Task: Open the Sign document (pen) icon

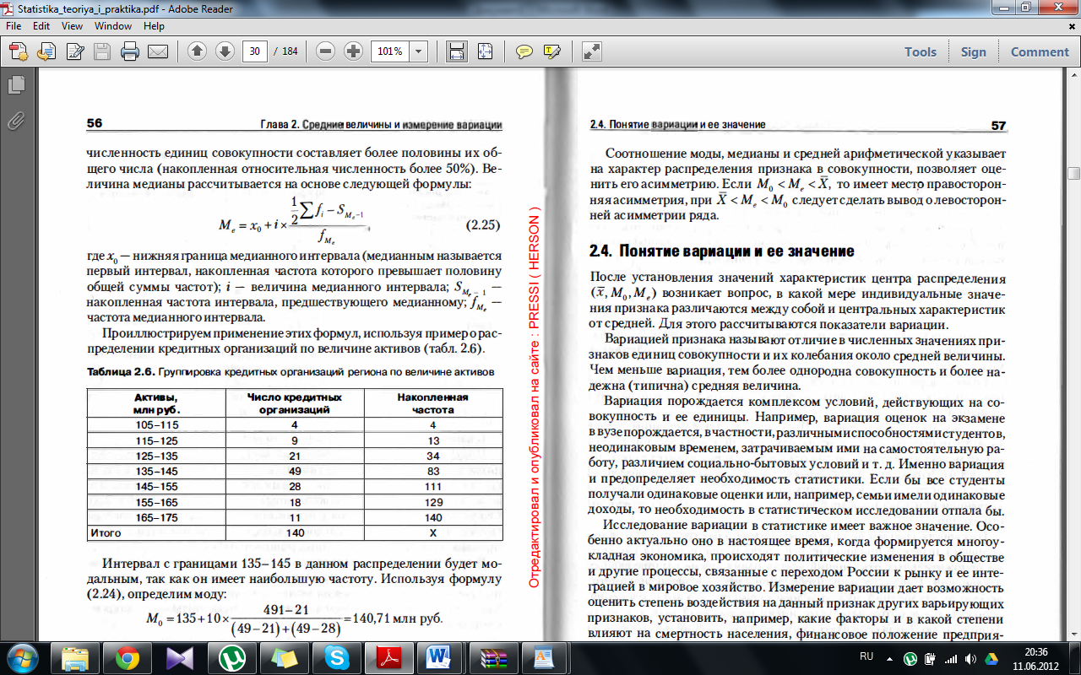Action: click(x=74, y=51)
